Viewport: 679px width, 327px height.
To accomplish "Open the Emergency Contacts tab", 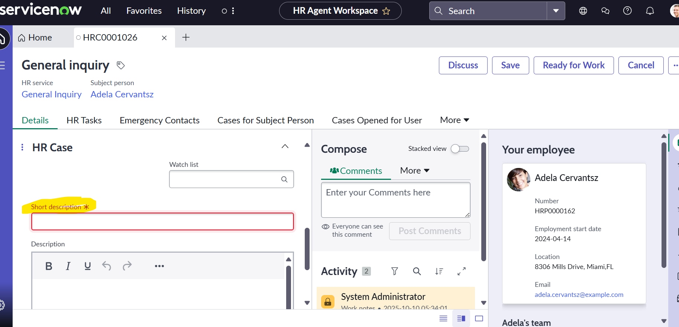I will 159,120.
